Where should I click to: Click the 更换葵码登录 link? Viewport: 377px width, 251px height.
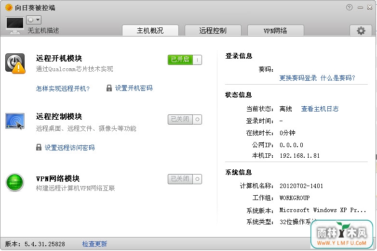(298, 78)
